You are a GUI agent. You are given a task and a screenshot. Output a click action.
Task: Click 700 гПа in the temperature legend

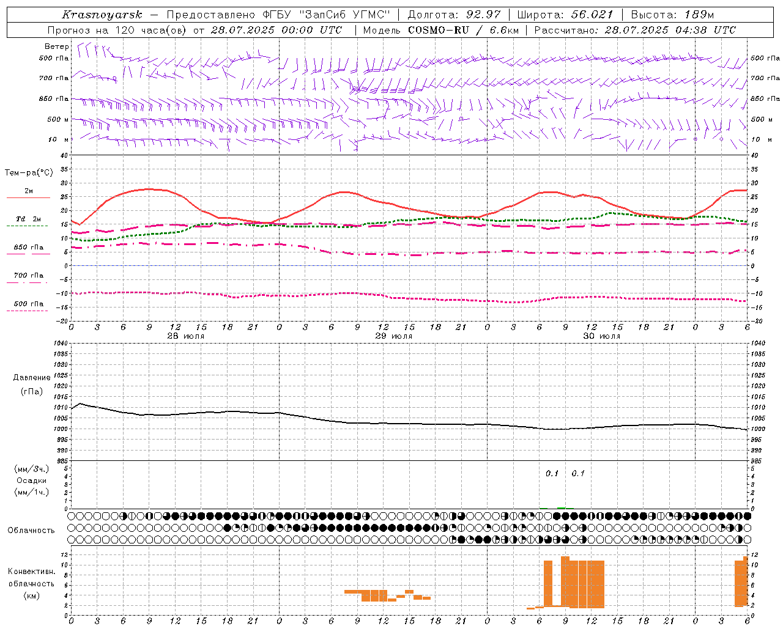tap(28, 276)
